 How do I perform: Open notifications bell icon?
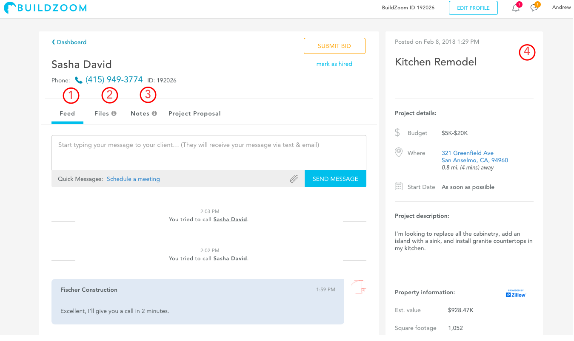[x=516, y=8]
